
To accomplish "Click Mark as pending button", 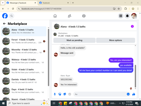I will 74,40.
